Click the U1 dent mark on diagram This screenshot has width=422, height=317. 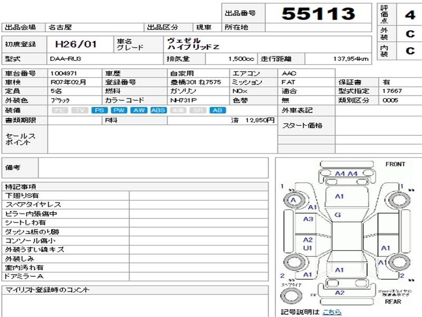click(308, 248)
